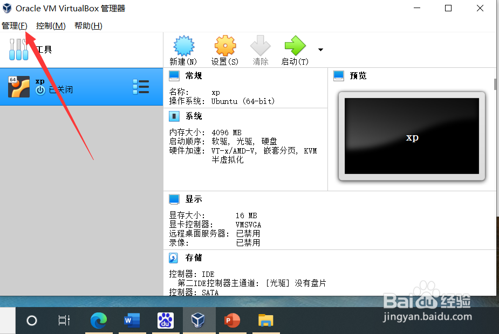
Task: Click the xp preview thumbnail
Action: [x=412, y=136]
